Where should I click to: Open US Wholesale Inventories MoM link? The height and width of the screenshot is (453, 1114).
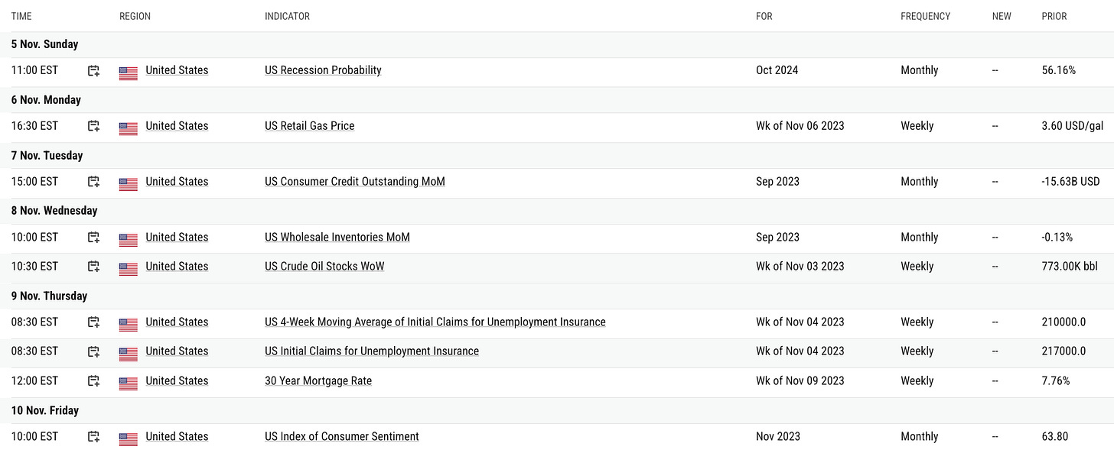pos(337,238)
